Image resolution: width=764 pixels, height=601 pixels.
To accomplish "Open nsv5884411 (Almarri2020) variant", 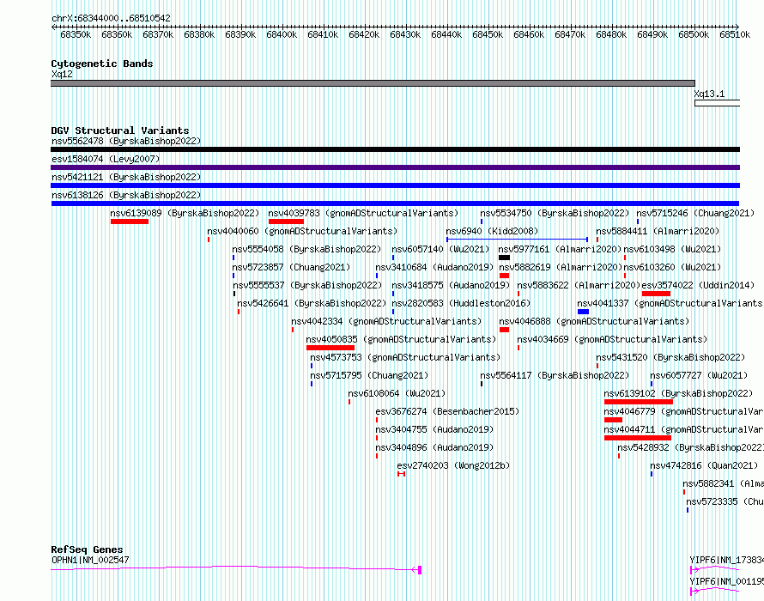I will [x=658, y=232].
